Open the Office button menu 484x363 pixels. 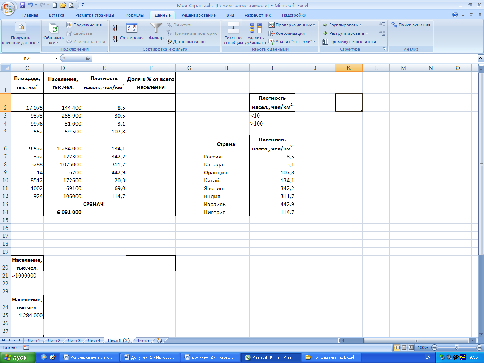point(8,8)
